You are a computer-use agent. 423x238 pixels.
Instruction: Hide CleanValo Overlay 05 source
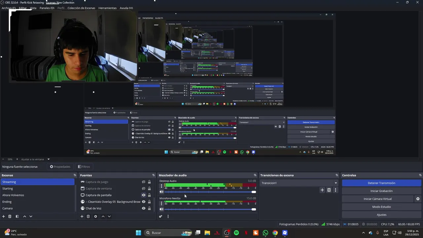click(x=144, y=202)
